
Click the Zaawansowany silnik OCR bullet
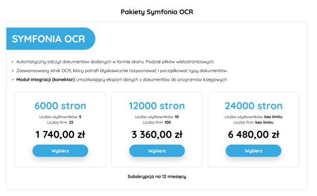tap(121, 70)
